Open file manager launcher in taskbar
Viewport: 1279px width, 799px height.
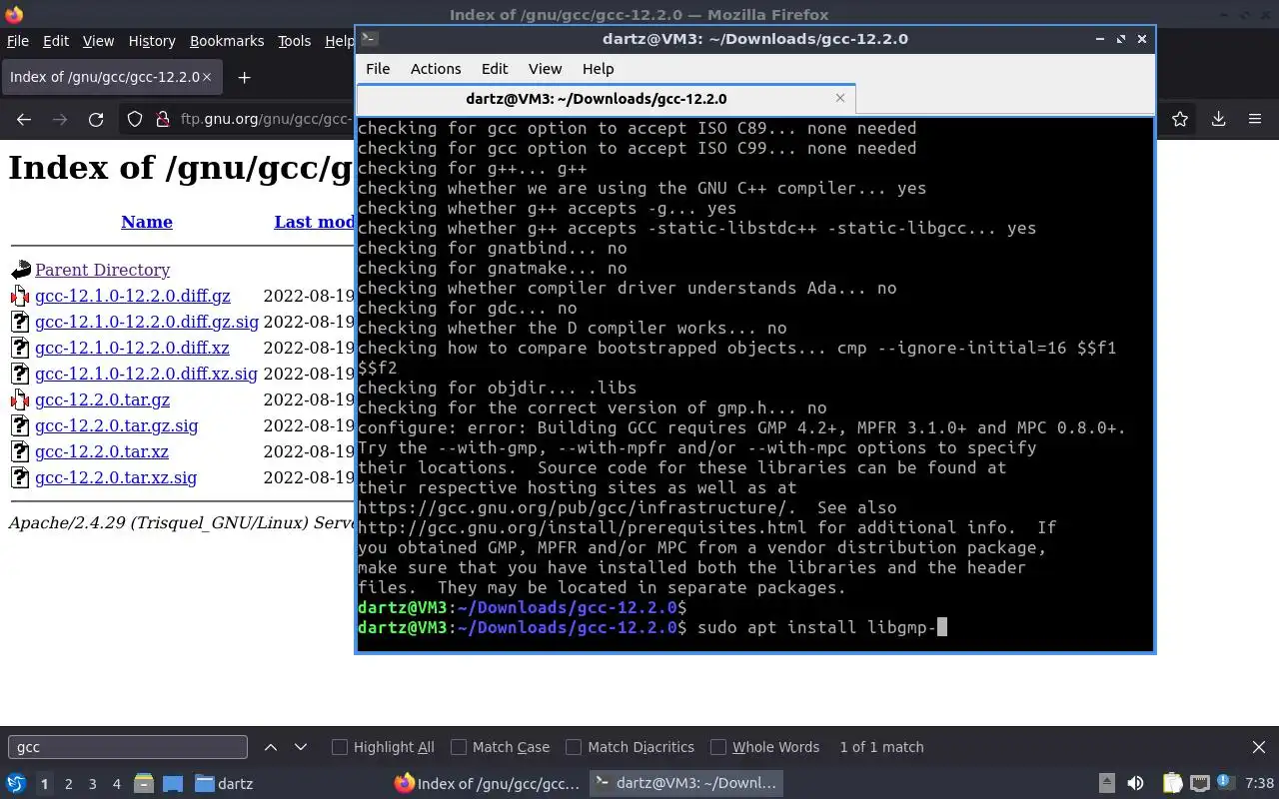tap(144, 784)
